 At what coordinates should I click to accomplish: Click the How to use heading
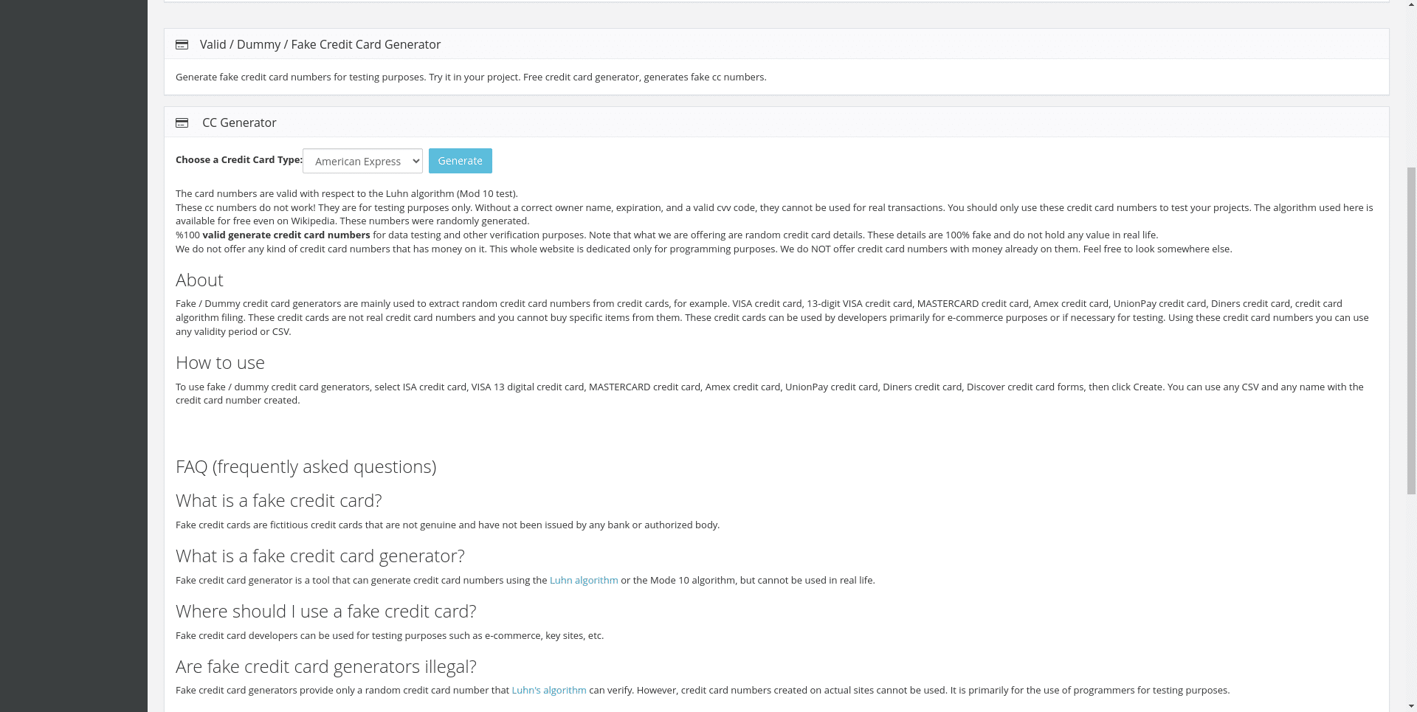(220, 363)
